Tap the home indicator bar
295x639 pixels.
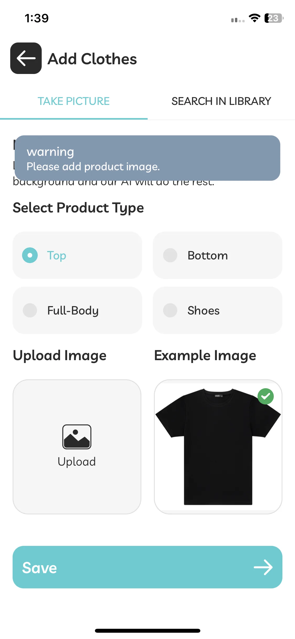pyautogui.click(x=148, y=631)
